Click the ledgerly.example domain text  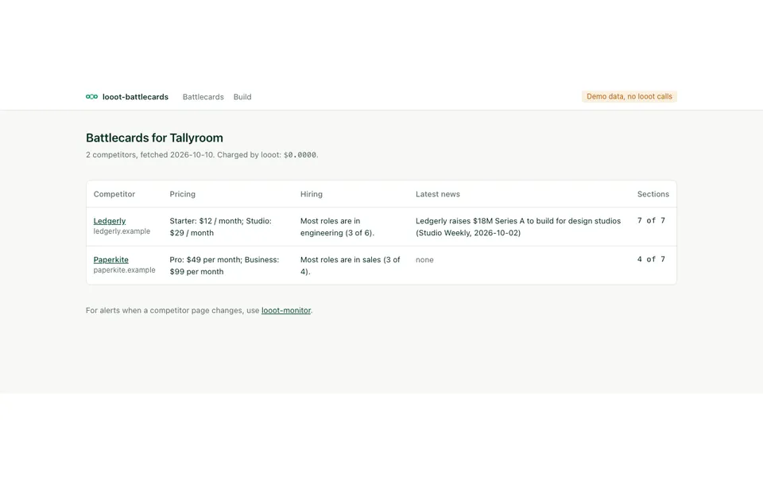pyautogui.click(x=122, y=231)
